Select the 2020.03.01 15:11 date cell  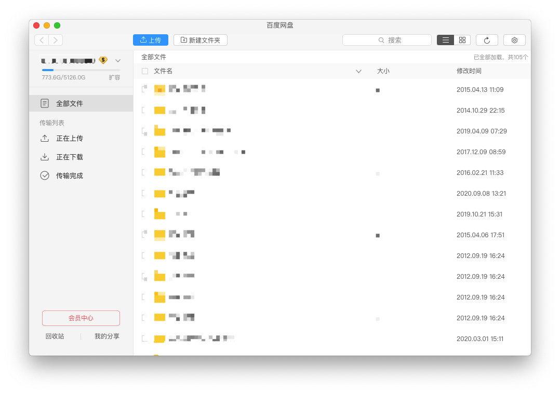[479, 338]
